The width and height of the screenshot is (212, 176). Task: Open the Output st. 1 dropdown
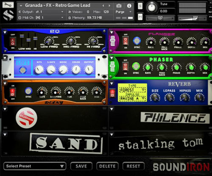point(41,12)
